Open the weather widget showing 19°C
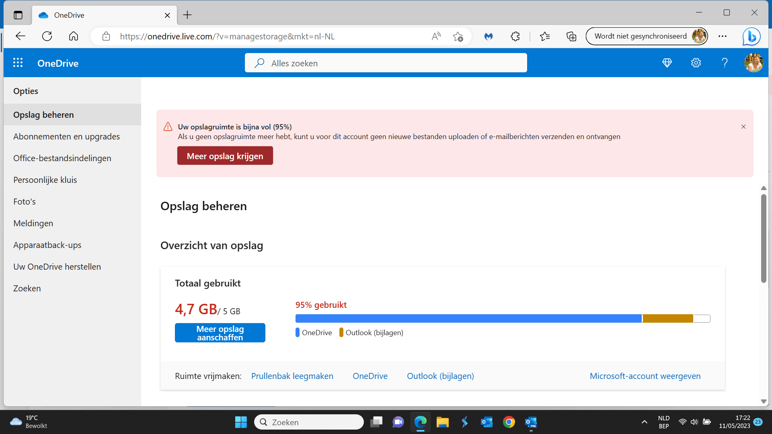This screenshot has height=434, width=772. click(x=28, y=422)
